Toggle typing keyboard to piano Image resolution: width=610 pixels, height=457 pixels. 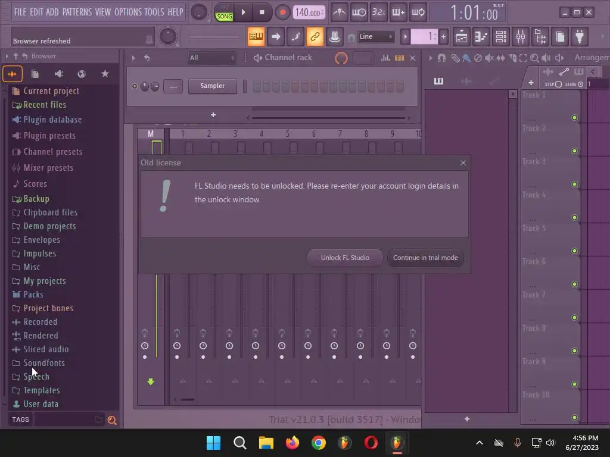[256, 36]
